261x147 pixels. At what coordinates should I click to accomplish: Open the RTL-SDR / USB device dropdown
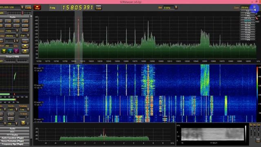click(x=22, y=7)
